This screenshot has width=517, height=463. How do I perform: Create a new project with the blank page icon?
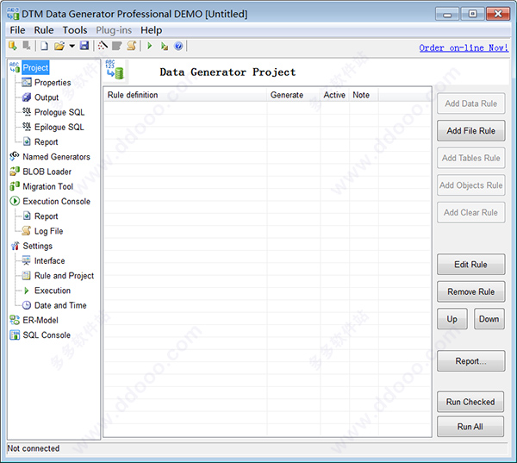pos(44,46)
